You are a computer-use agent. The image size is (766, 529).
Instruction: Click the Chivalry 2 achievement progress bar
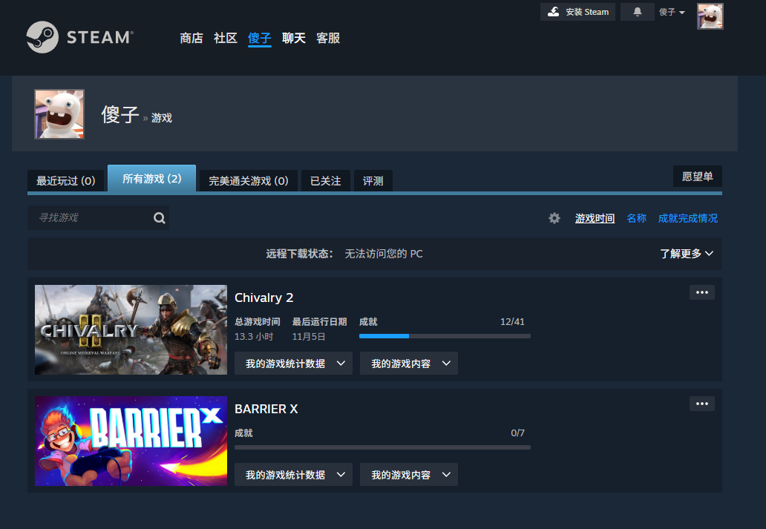pyautogui.click(x=445, y=336)
